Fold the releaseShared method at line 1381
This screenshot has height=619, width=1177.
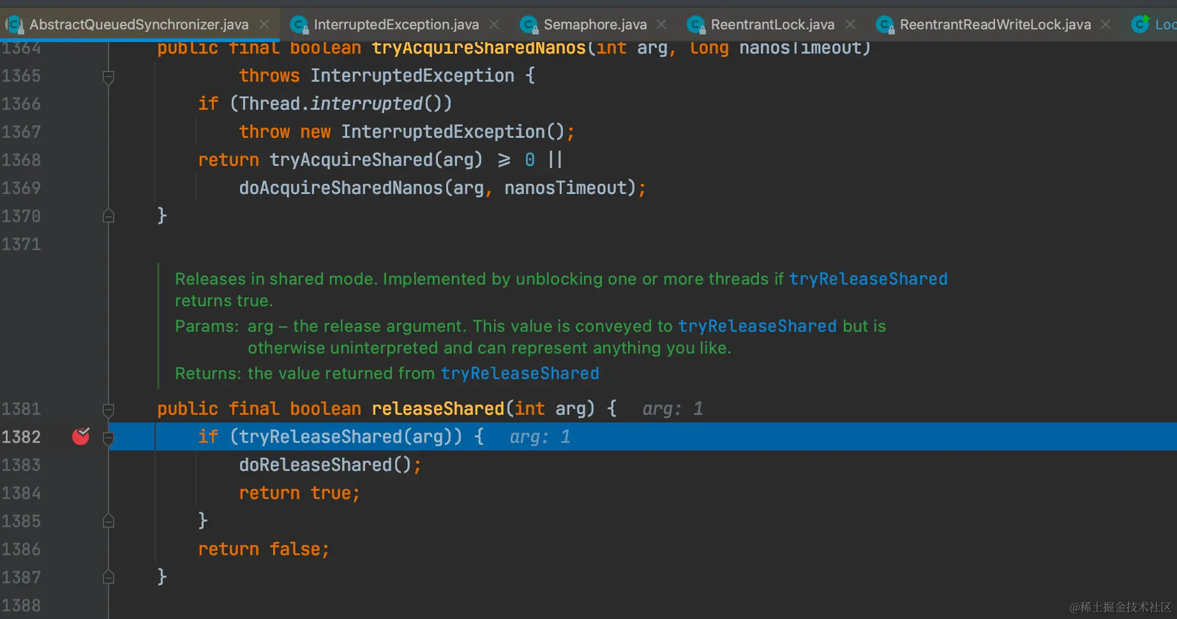(109, 410)
